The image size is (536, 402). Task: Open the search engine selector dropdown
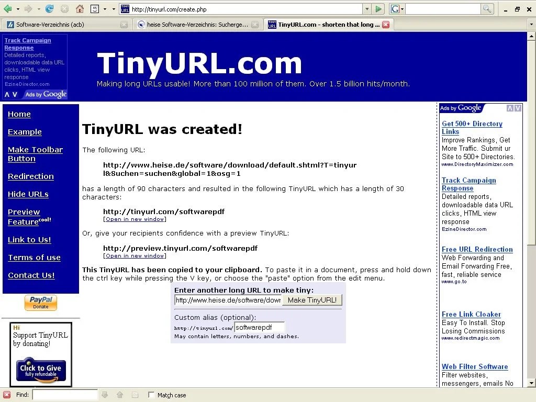pyautogui.click(x=403, y=9)
